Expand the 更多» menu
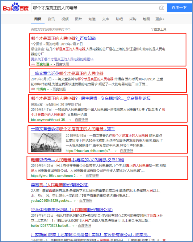This screenshot has height=242, width=193. pos(160,19)
